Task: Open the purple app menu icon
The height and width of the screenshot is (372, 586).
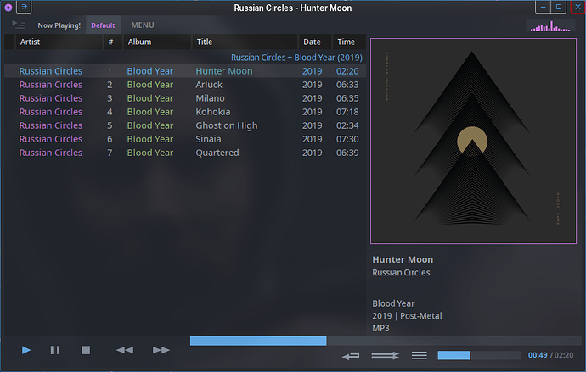Action: [8, 7]
